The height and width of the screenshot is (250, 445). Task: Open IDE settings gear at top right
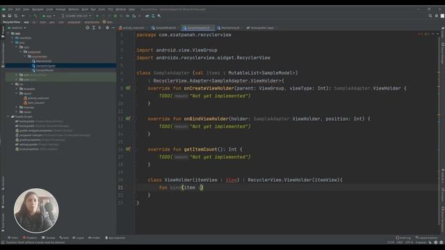pyautogui.click(x=437, y=16)
